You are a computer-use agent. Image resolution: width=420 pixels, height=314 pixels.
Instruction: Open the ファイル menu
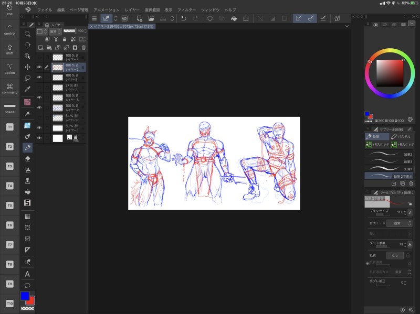[x=45, y=10]
